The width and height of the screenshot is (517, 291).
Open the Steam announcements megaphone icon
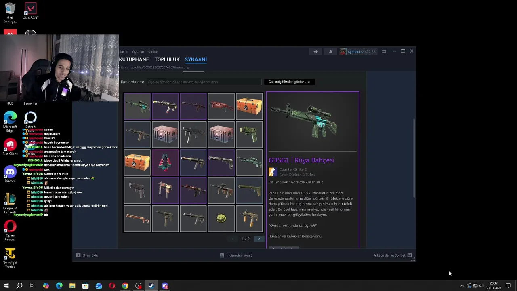click(x=315, y=52)
